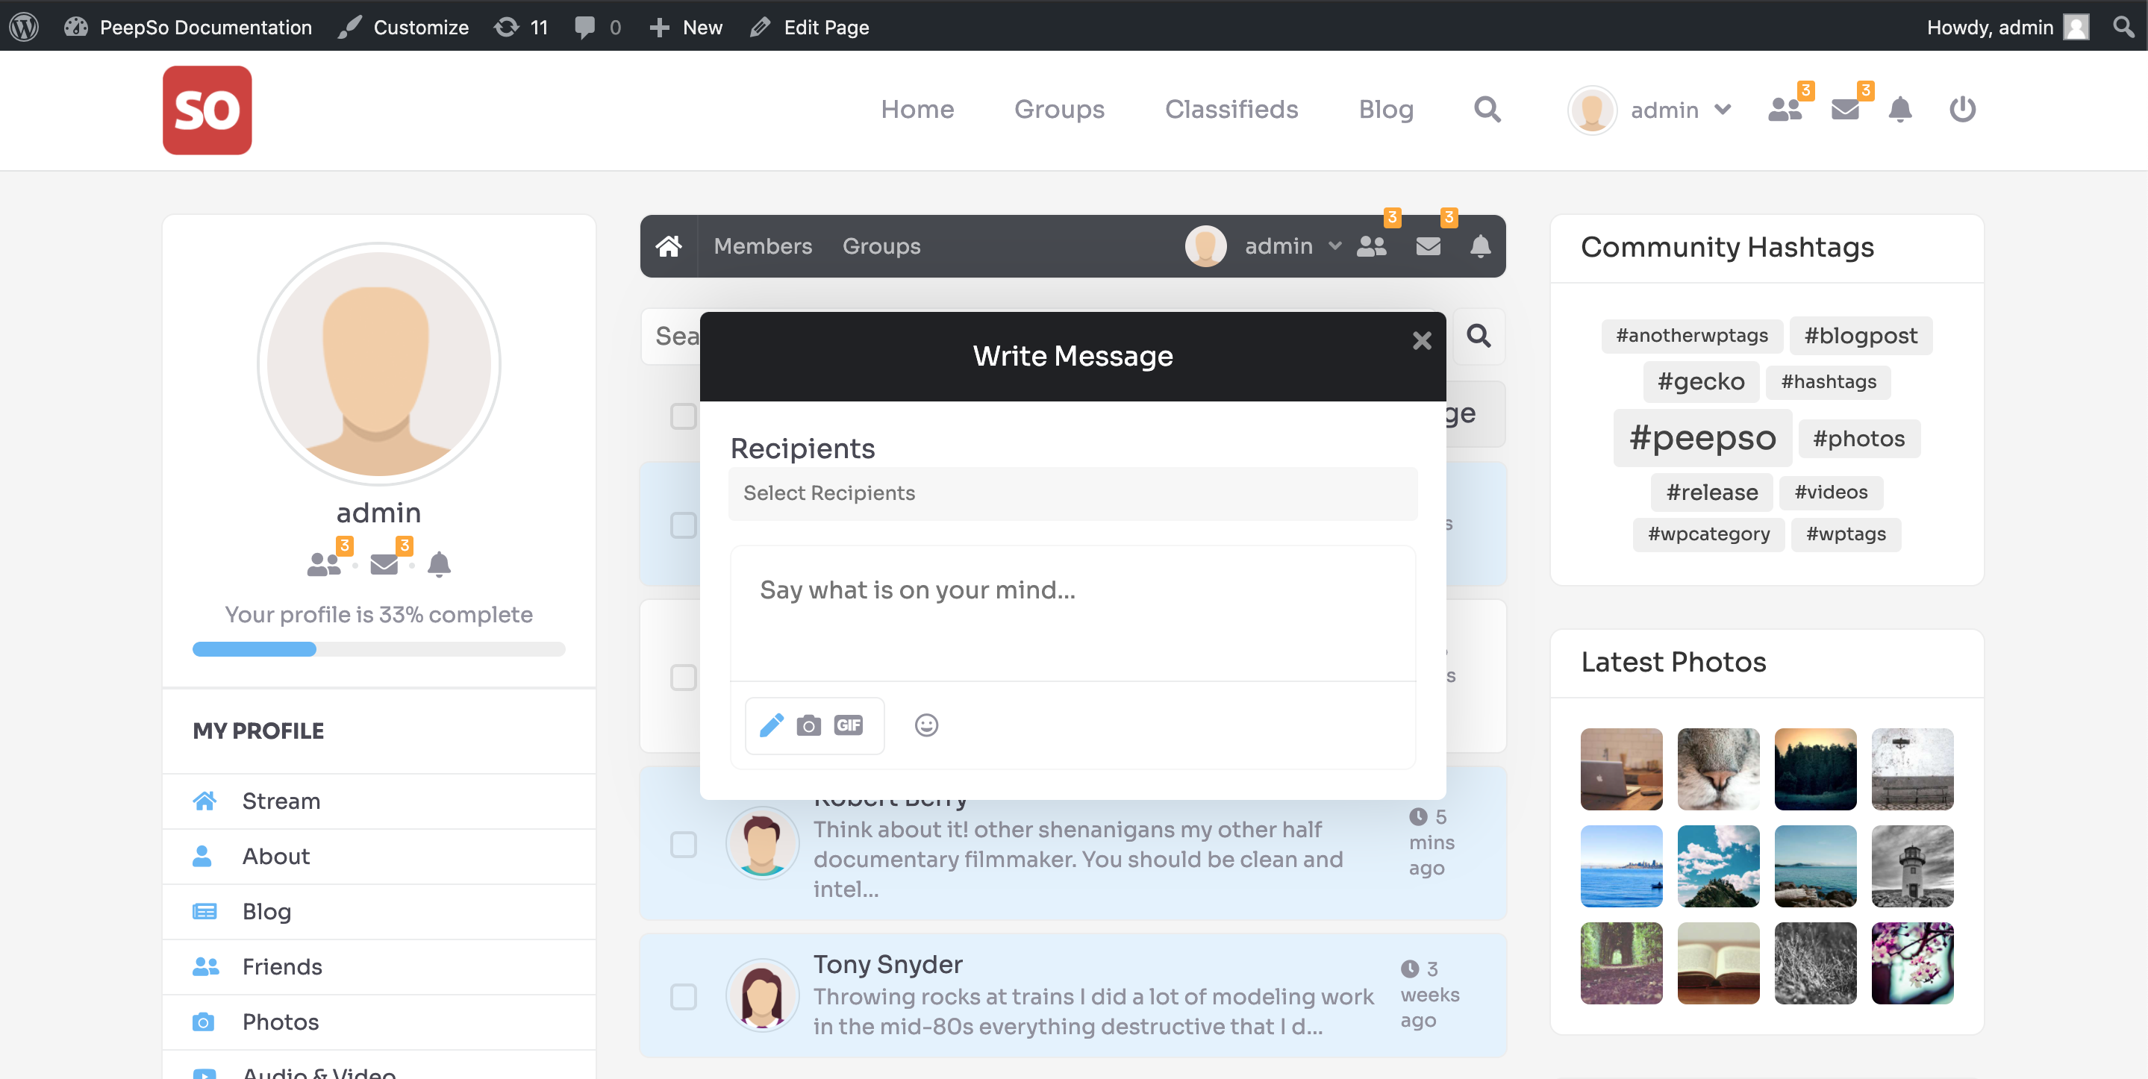The height and width of the screenshot is (1079, 2148).
Task: Click the #wpcategory hashtag
Action: [x=1708, y=534]
